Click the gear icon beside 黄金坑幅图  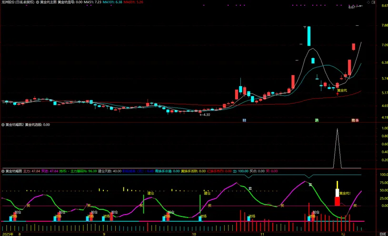coord(3,171)
